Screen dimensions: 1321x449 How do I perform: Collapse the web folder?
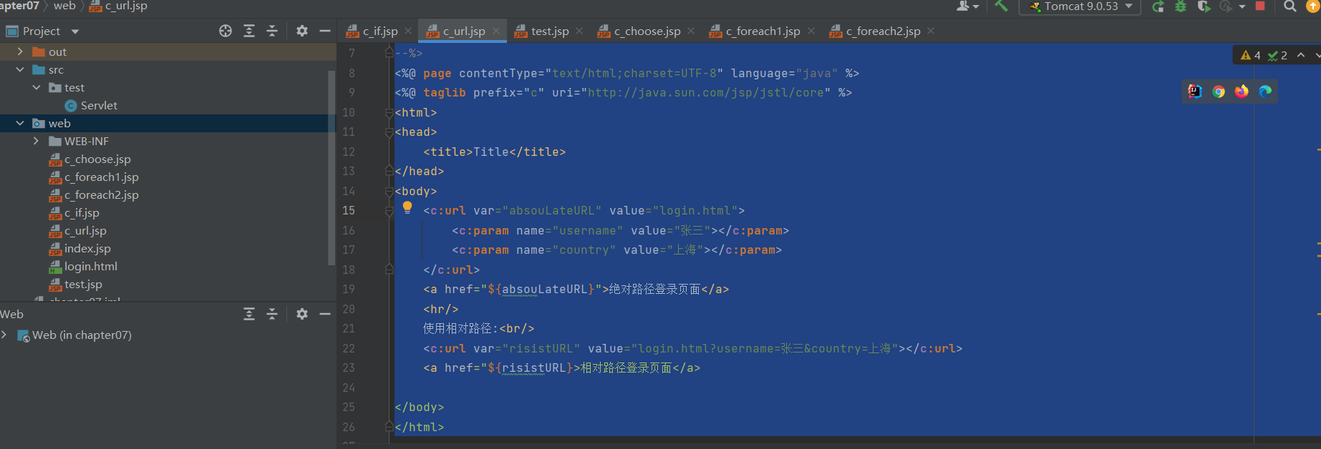coord(20,123)
